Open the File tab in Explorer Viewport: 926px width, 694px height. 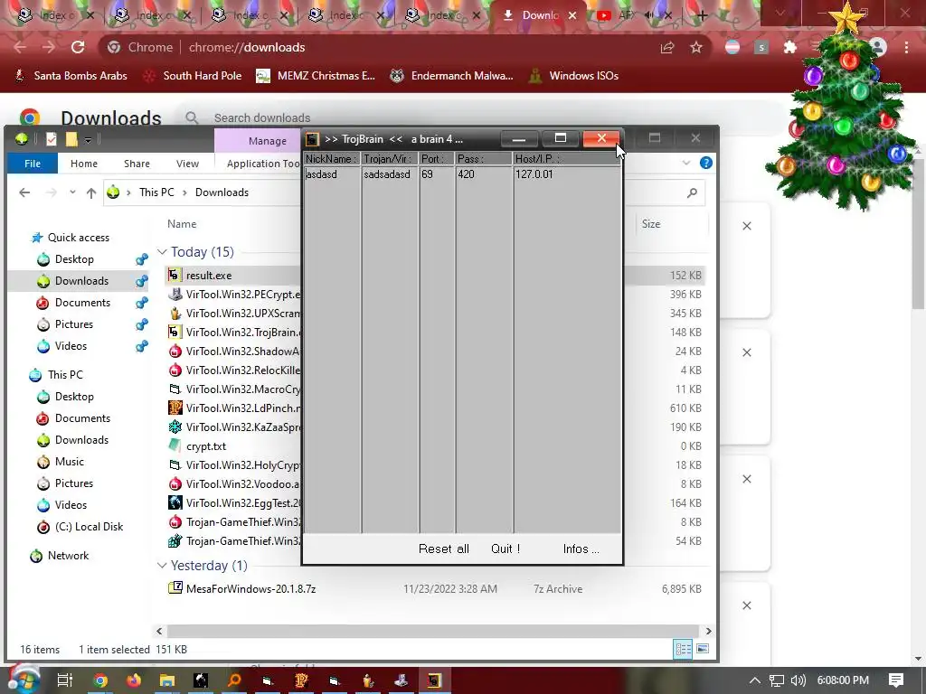33,164
